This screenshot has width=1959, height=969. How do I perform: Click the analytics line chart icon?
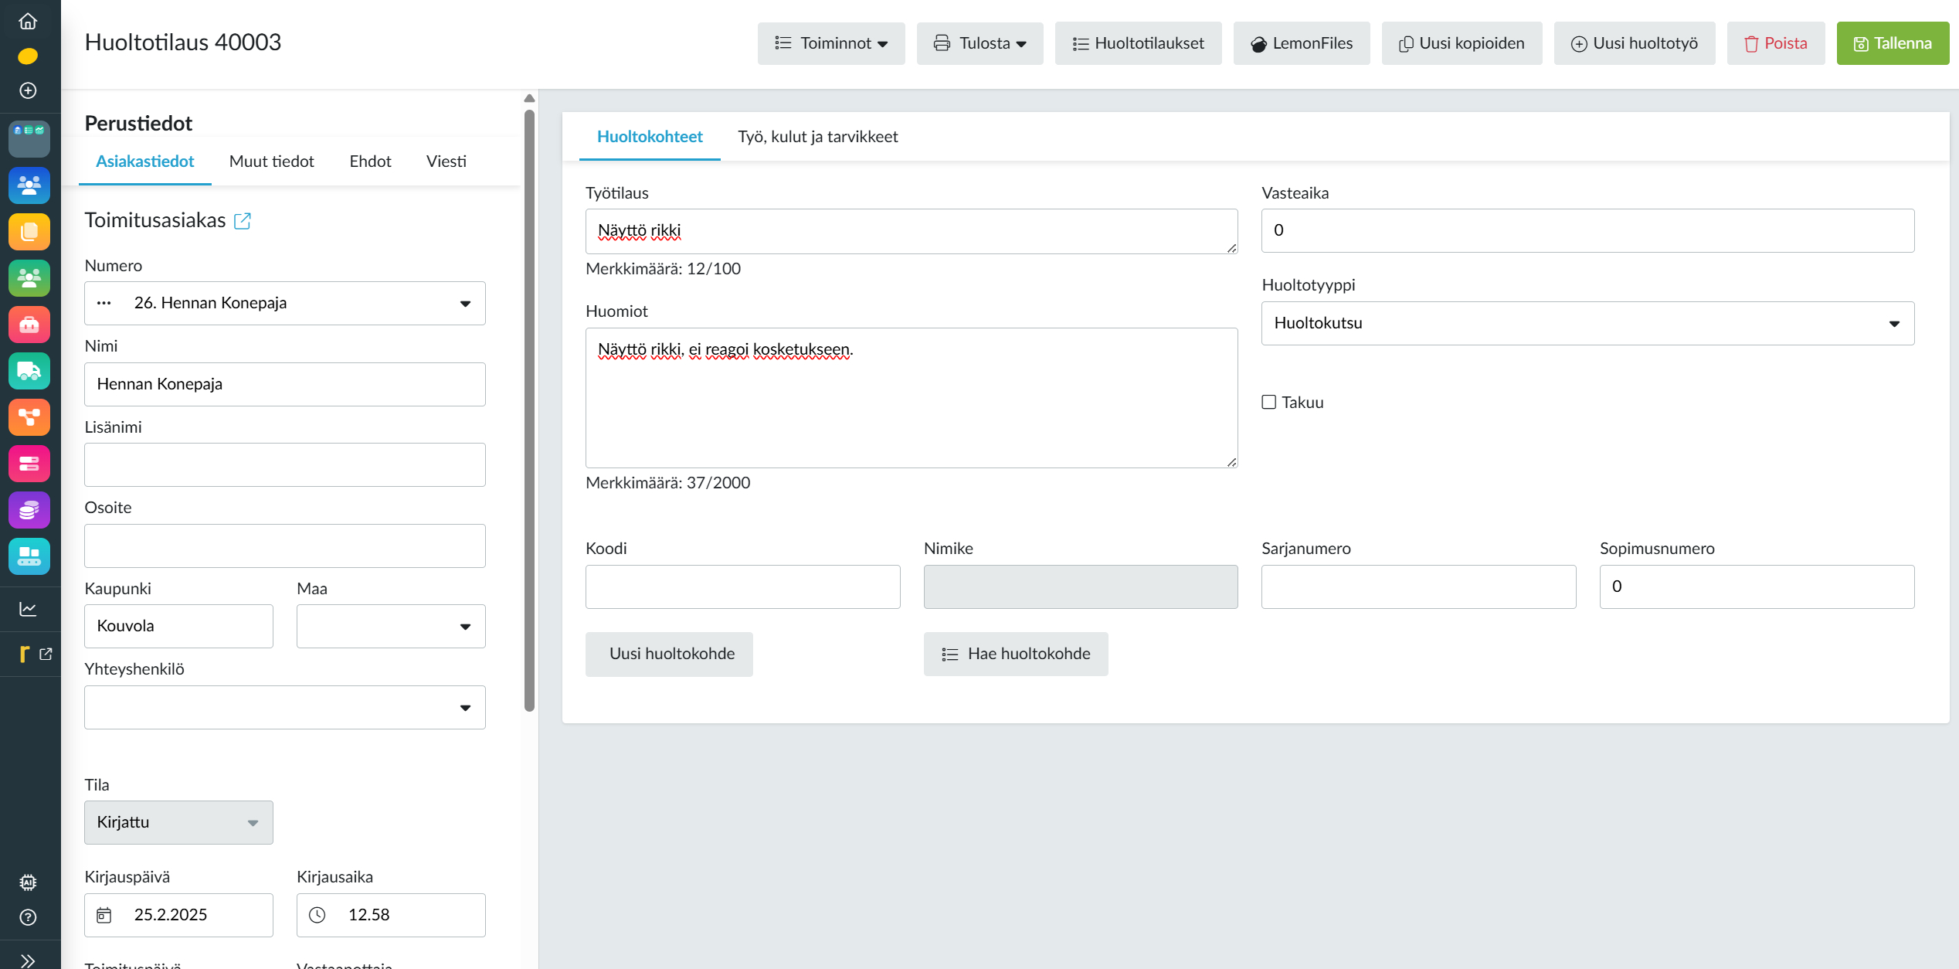(28, 609)
